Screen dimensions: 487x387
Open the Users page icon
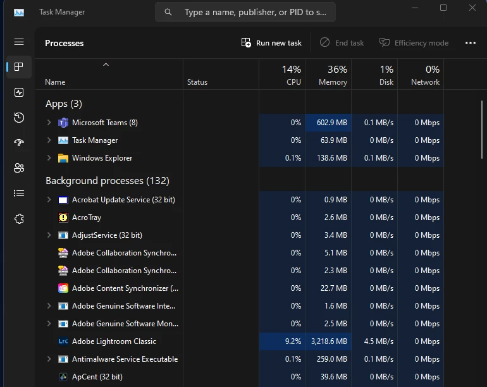pos(19,168)
